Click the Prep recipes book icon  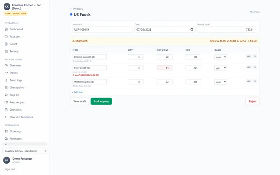[x=6, y=102]
